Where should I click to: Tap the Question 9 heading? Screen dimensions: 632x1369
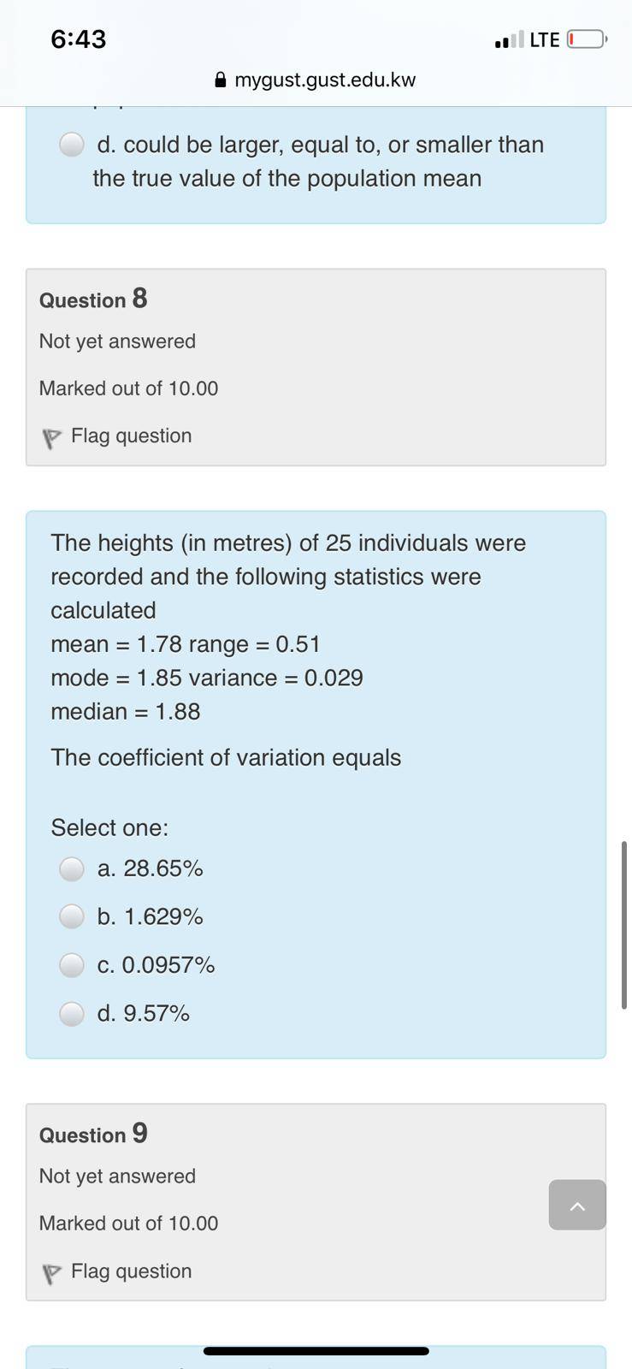(93, 1134)
